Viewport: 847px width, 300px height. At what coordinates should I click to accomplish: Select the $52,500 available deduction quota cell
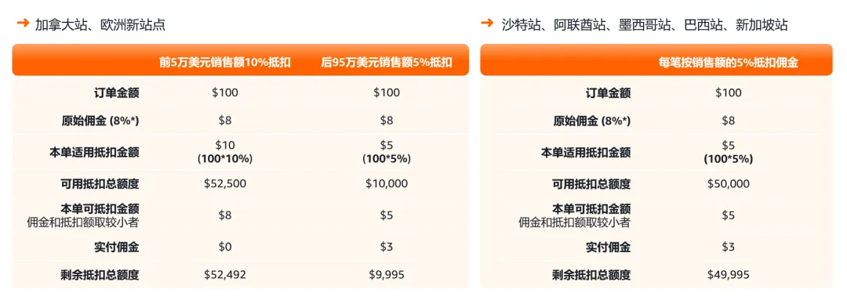point(225,183)
